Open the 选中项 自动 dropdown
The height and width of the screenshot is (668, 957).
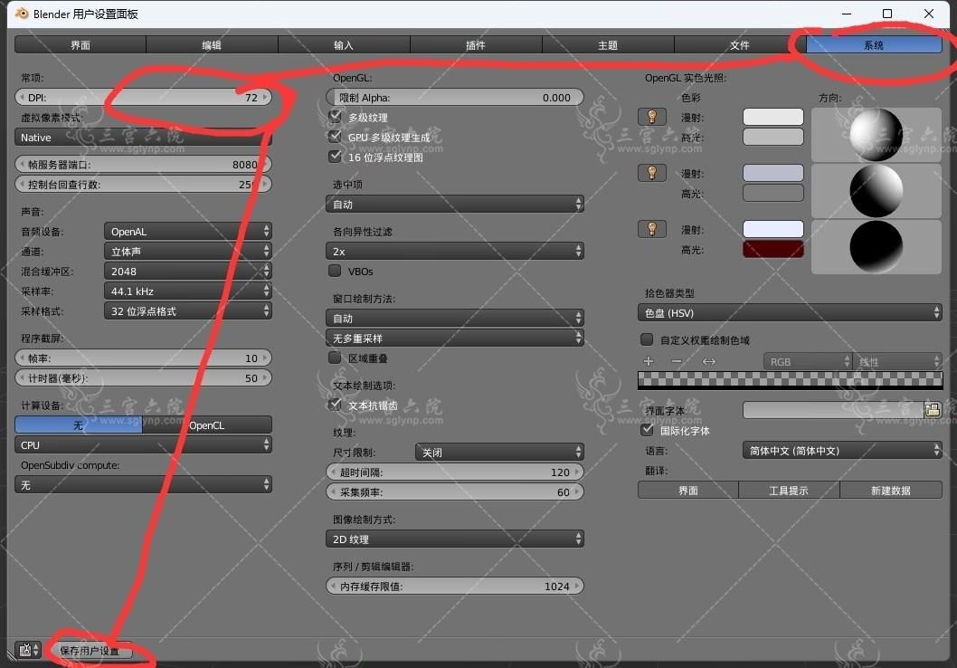coord(455,204)
